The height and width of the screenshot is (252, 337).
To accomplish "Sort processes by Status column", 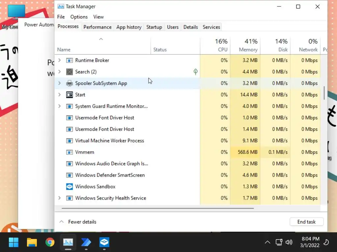I will 175,46.
